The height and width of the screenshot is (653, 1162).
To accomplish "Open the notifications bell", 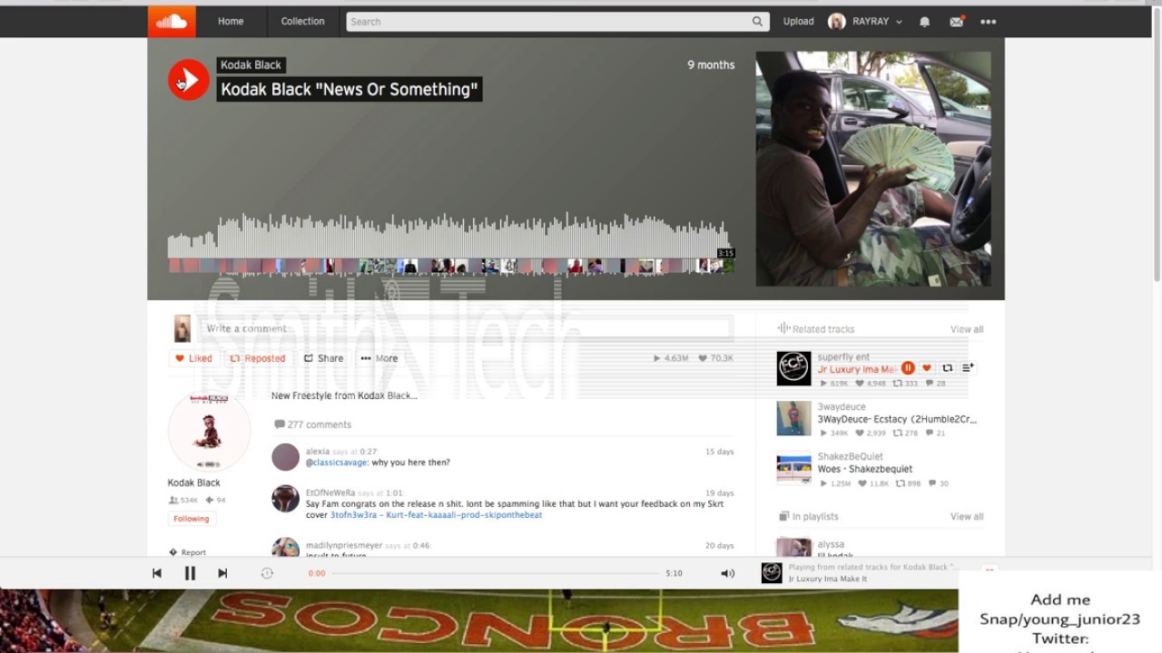I will [924, 22].
